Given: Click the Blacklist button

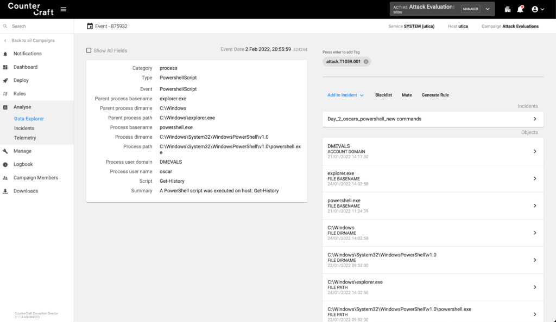Looking at the screenshot, I should [383, 95].
